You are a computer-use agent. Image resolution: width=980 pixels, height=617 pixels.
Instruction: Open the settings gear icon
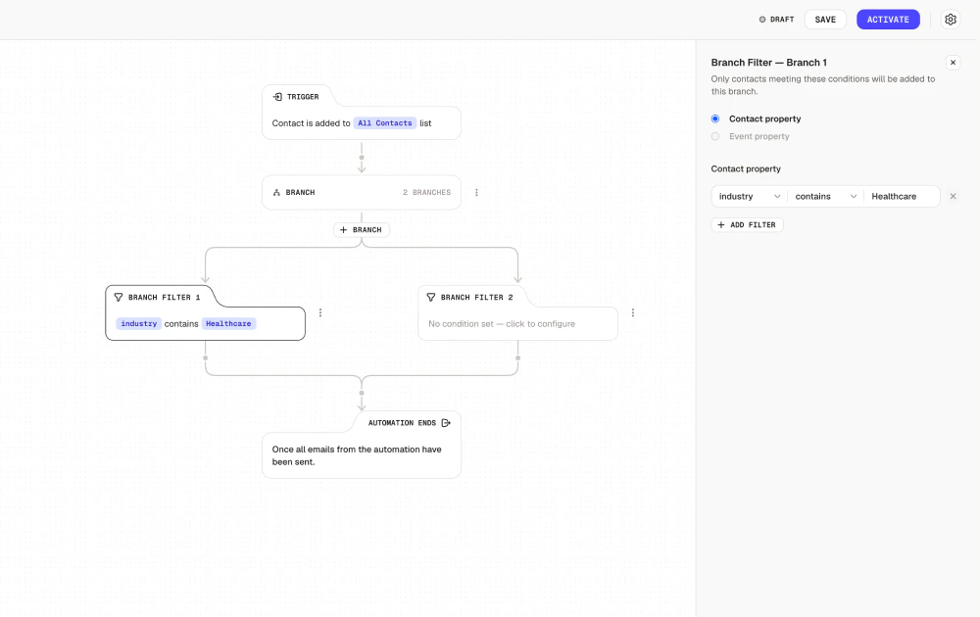click(950, 20)
